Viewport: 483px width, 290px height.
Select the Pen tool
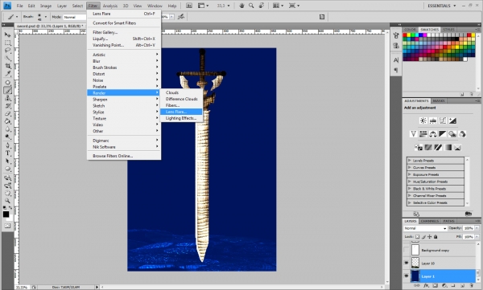[x=8, y=145]
